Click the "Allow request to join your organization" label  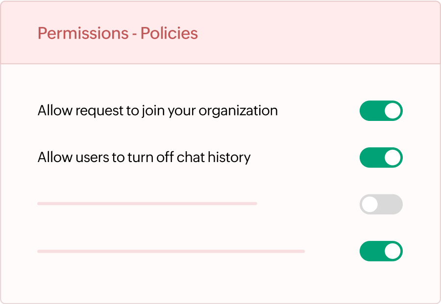[x=157, y=111]
